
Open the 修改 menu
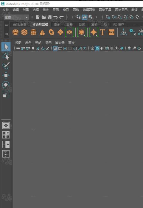click(46, 10)
